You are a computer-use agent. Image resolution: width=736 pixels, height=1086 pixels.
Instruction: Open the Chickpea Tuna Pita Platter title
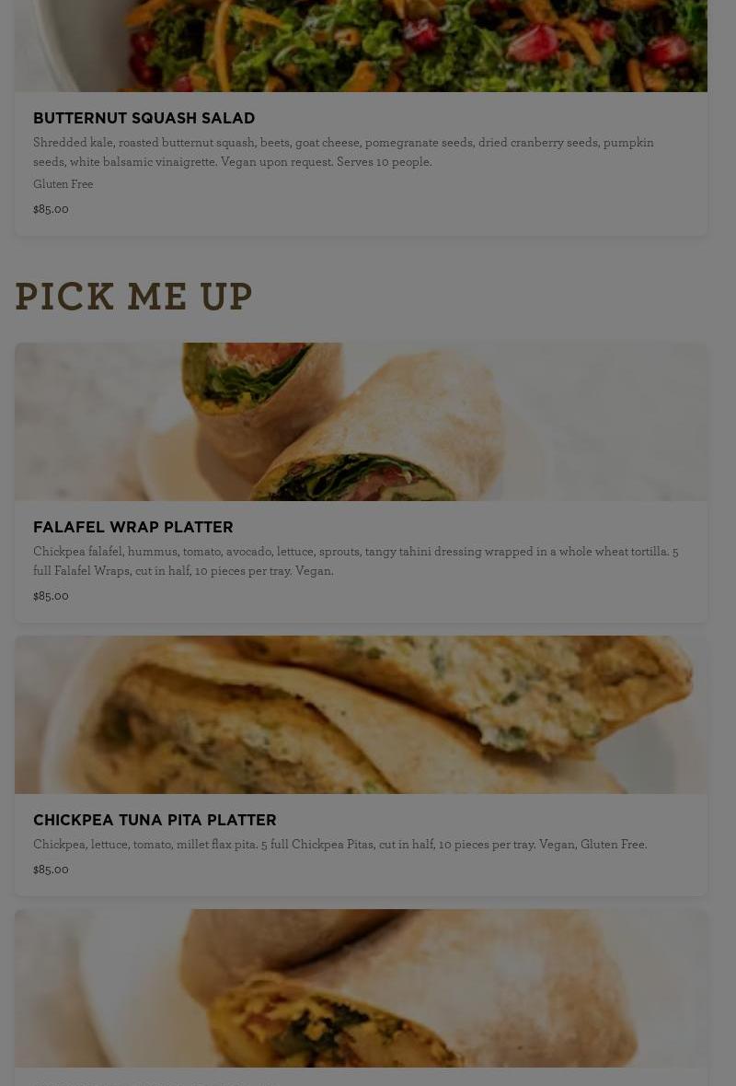[155, 821]
